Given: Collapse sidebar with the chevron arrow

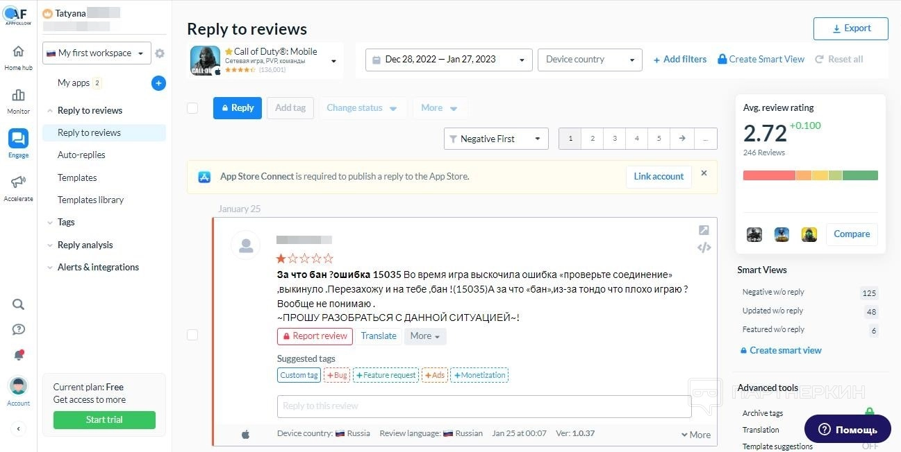Looking at the screenshot, I should pos(19,428).
